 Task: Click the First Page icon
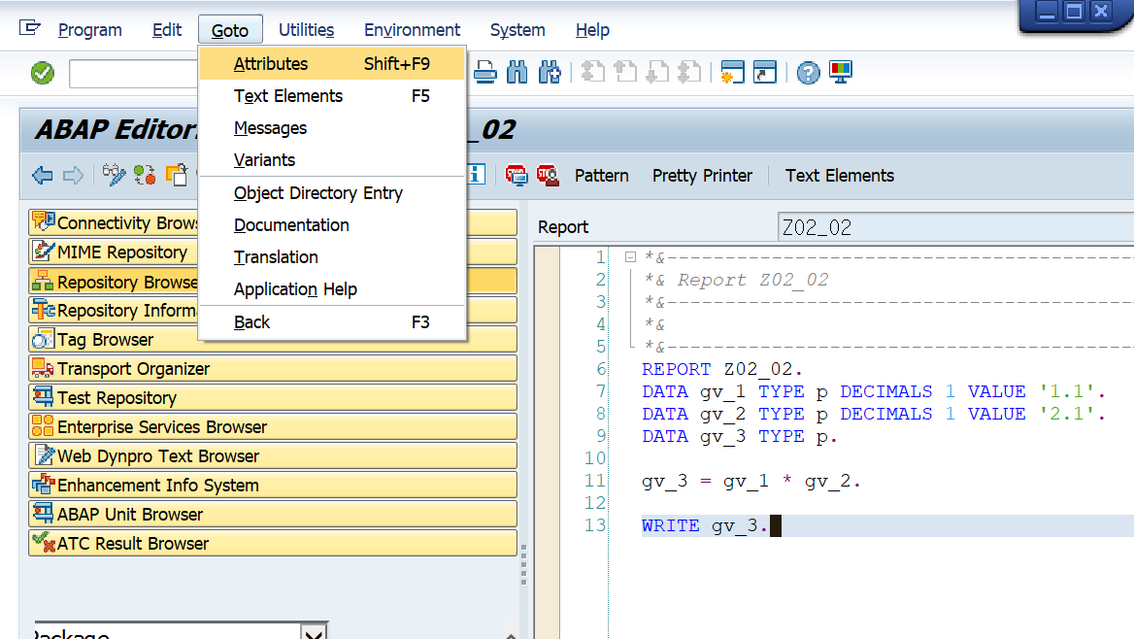[x=593, y=73]
